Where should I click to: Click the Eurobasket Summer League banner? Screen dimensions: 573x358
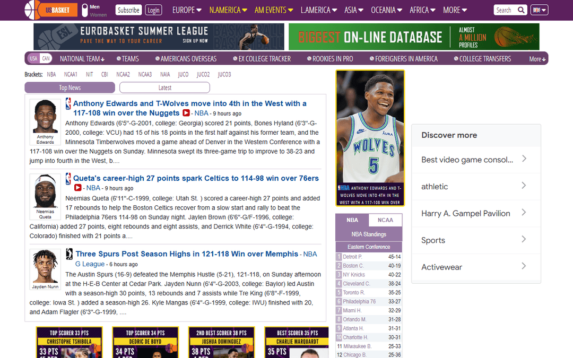(159, 37)
